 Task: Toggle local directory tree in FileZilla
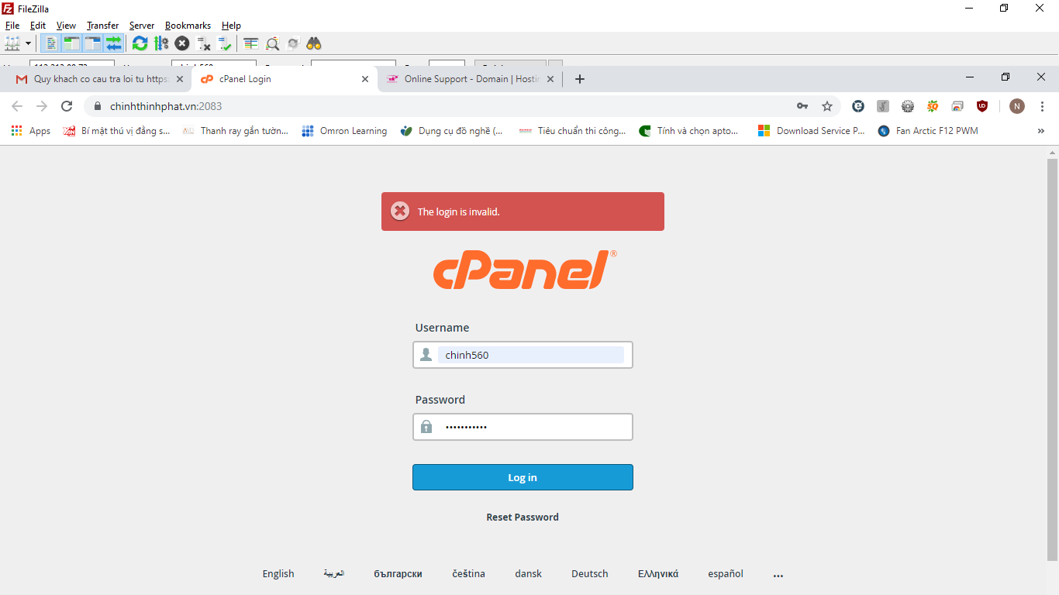[71, 43]
